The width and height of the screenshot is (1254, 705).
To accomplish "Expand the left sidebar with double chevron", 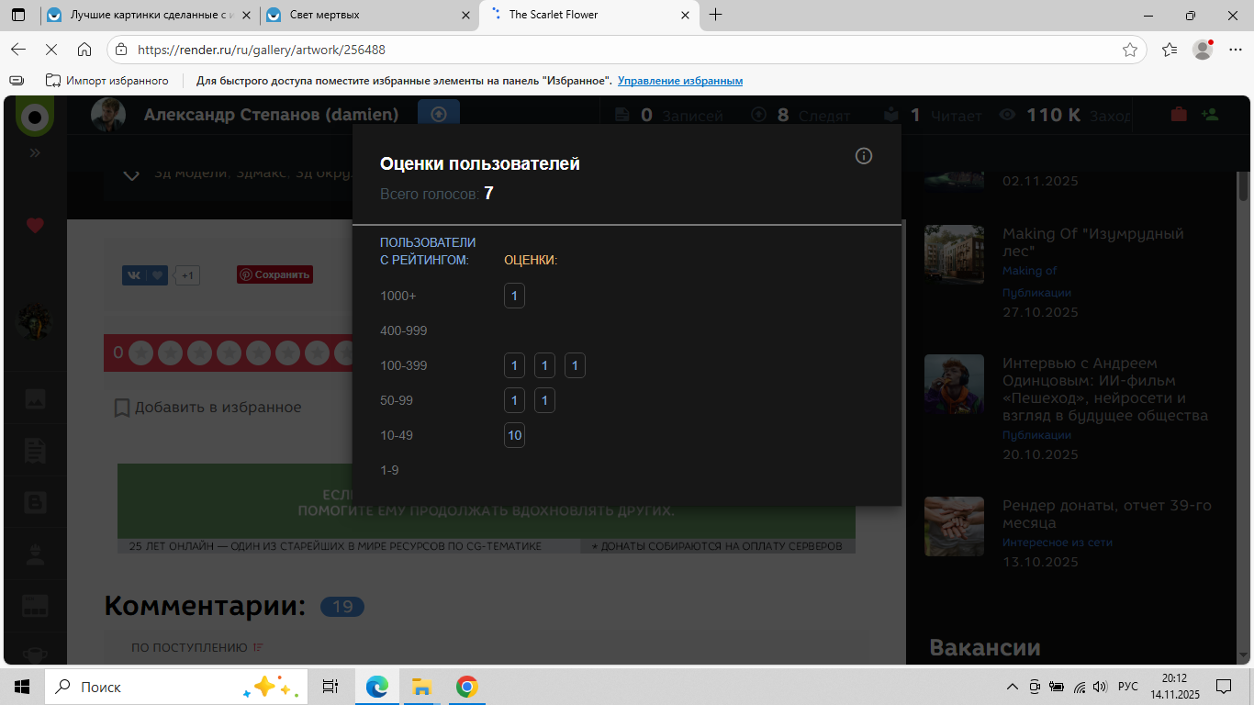I will pos(35,152).
